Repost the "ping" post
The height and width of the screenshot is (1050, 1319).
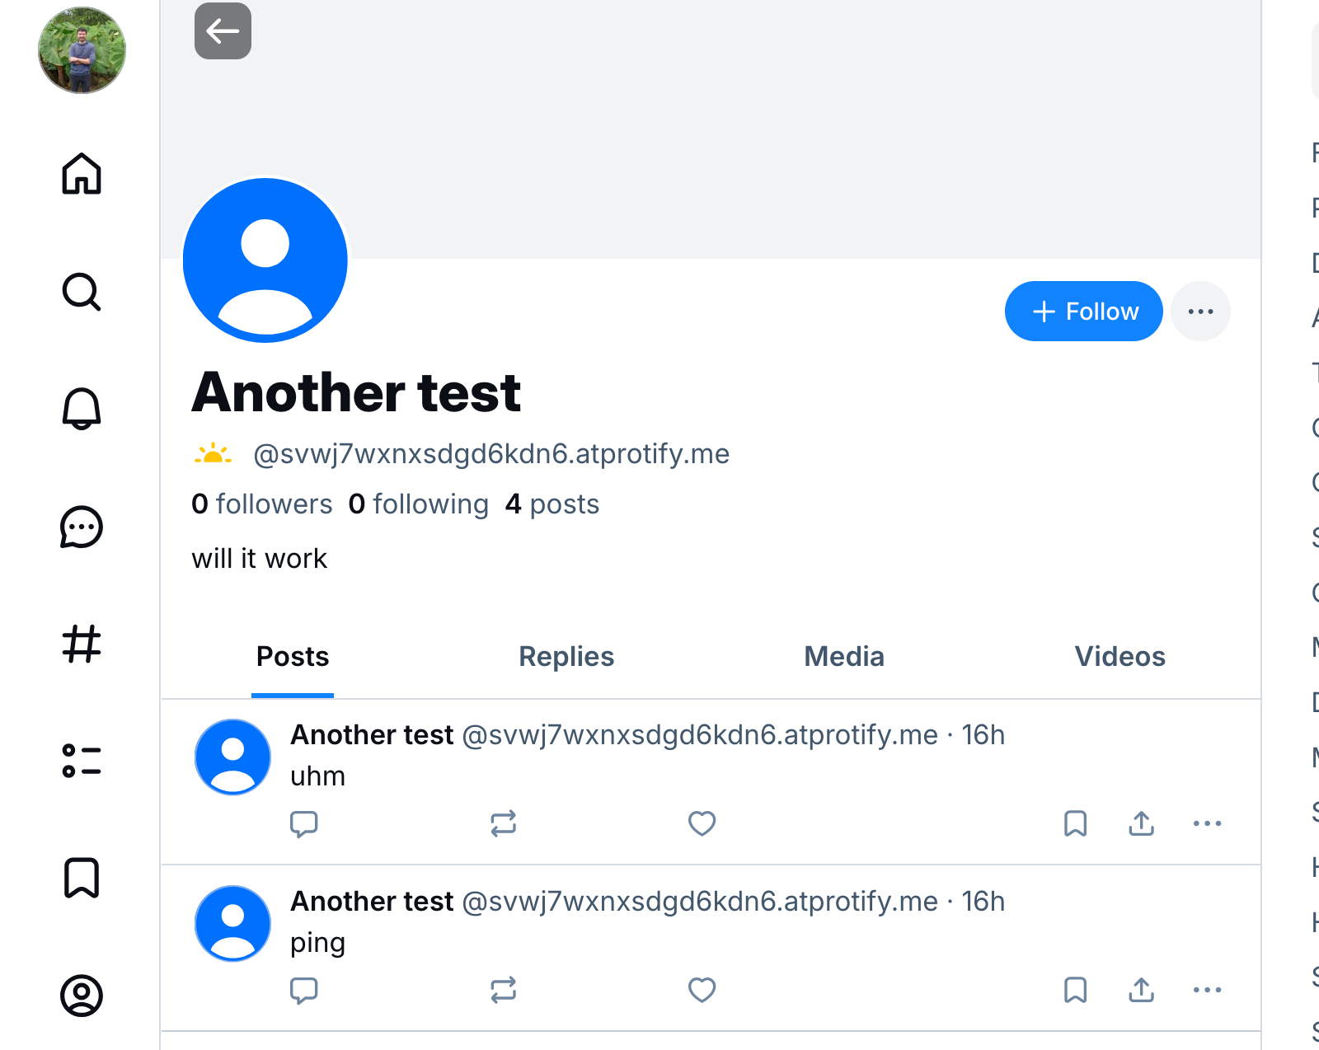(503, 990)
